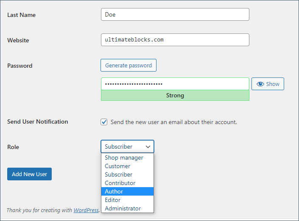Pick Contributor from role options

point(120,183)
